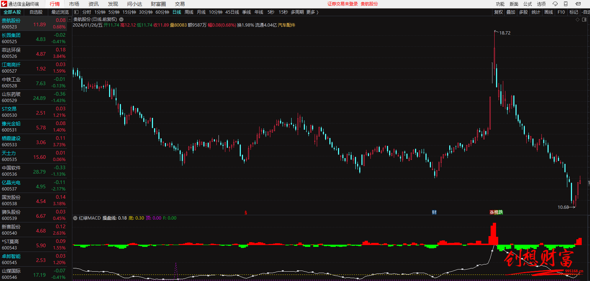Open the message envelope icon

(578, 4)
